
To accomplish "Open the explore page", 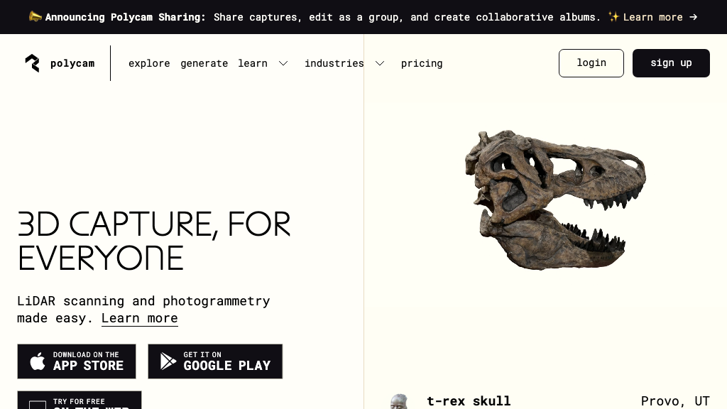I will [x=149, y=63].
